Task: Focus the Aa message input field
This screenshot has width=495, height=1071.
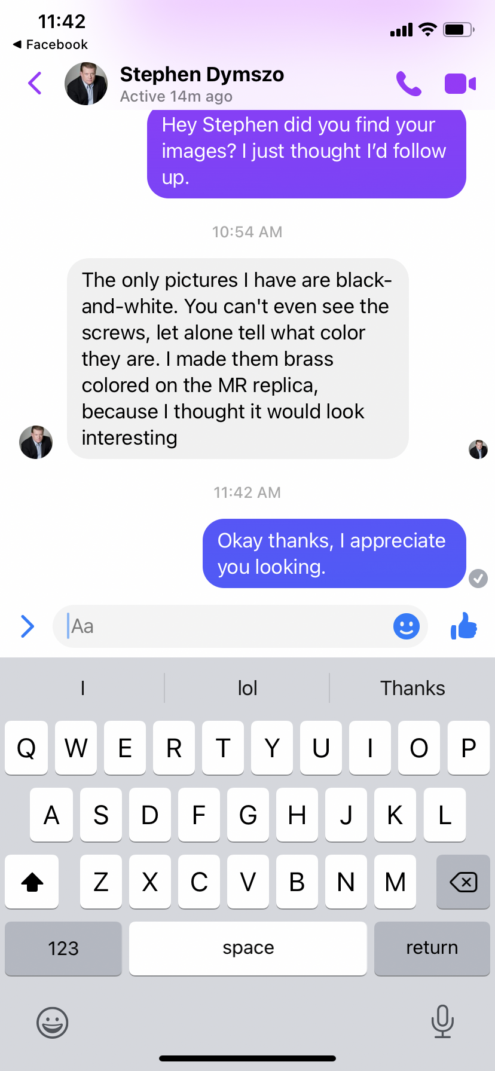Action: coord(227,626)
